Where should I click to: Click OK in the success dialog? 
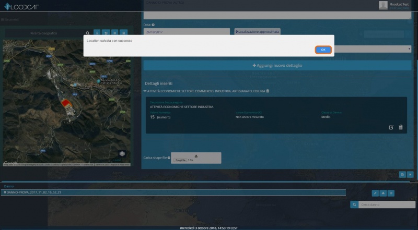tap(323, 50)
